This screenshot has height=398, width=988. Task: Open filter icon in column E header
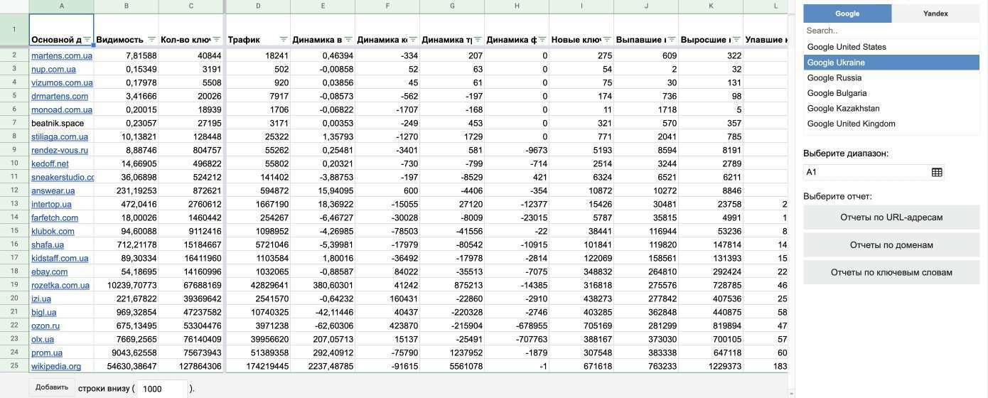coord(348,40)
